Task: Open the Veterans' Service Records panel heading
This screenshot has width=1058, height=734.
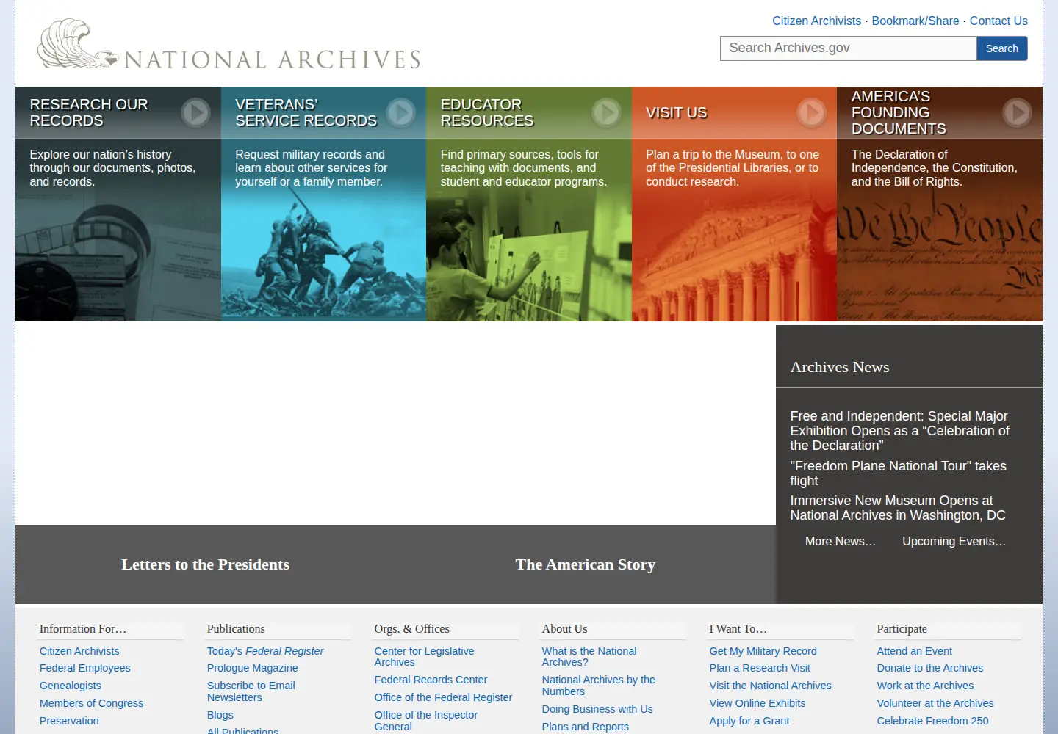Action: pos(306,113)
